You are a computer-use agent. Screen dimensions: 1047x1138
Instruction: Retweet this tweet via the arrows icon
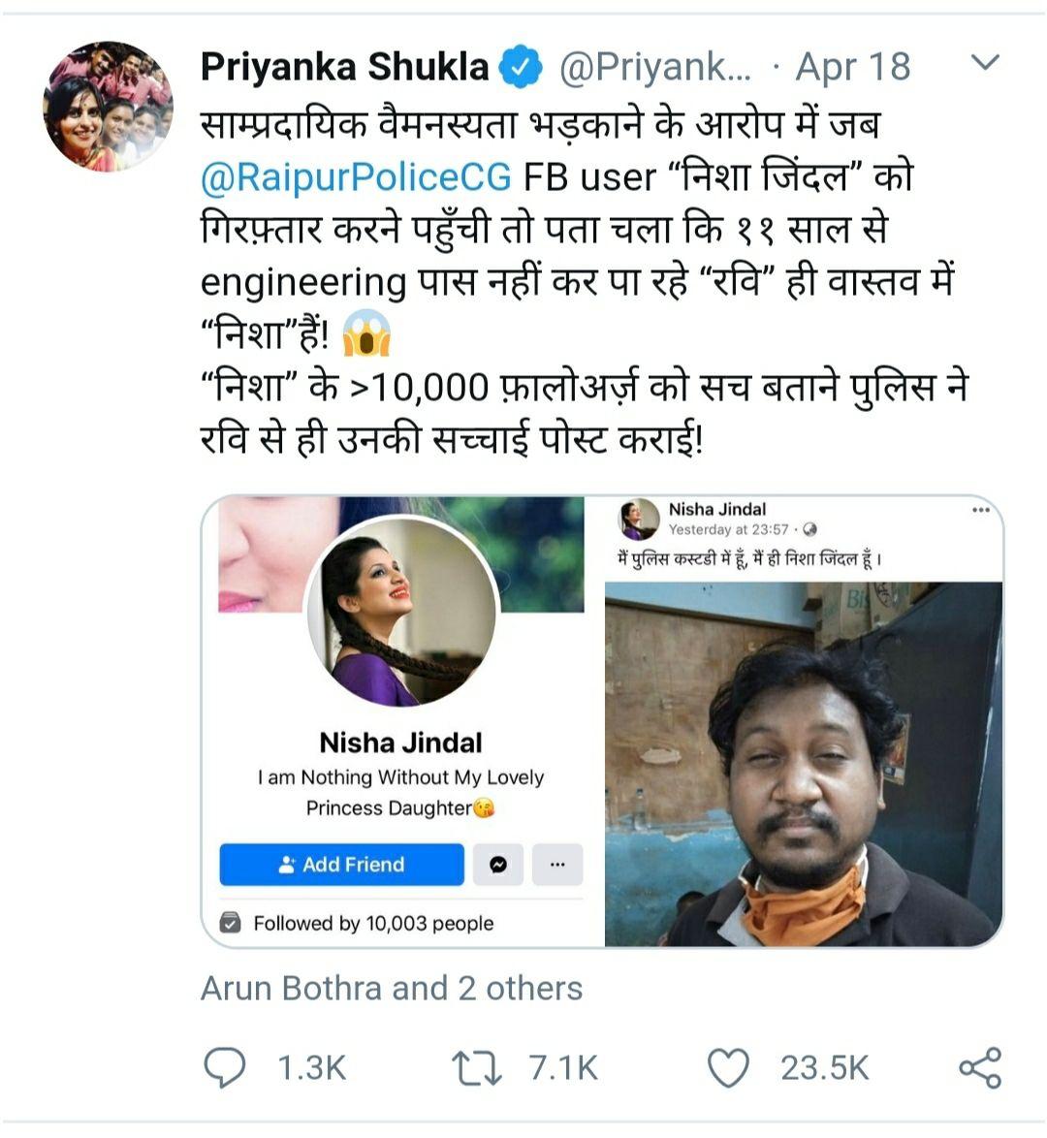477,1067
